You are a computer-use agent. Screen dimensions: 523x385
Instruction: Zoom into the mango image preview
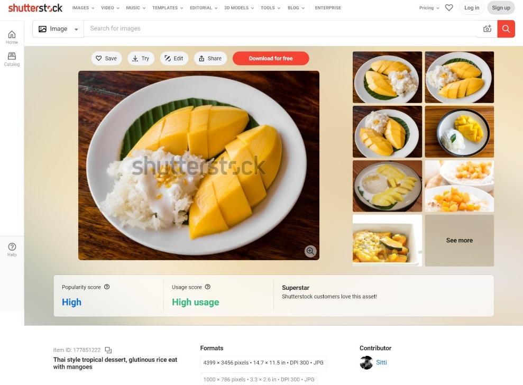[x=310, y=251]
